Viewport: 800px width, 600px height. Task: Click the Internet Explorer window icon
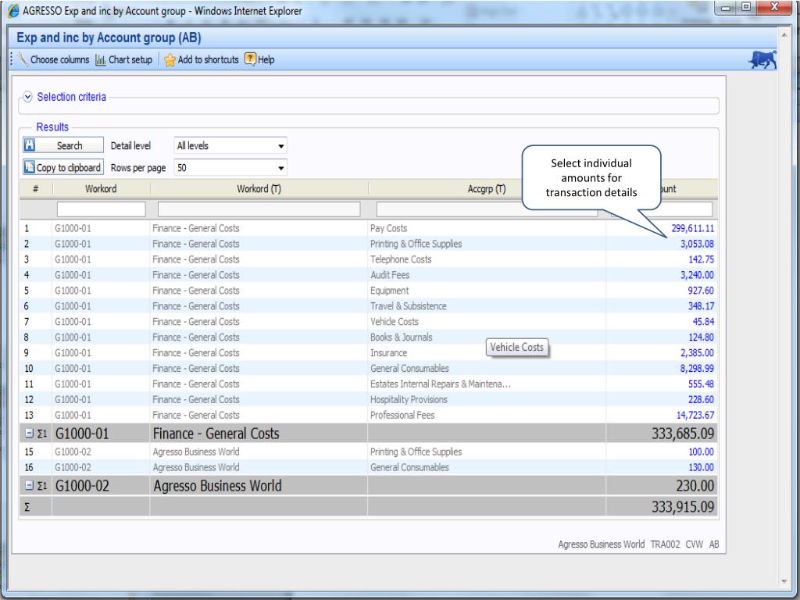pyautogui.click(x=14, y=11)
